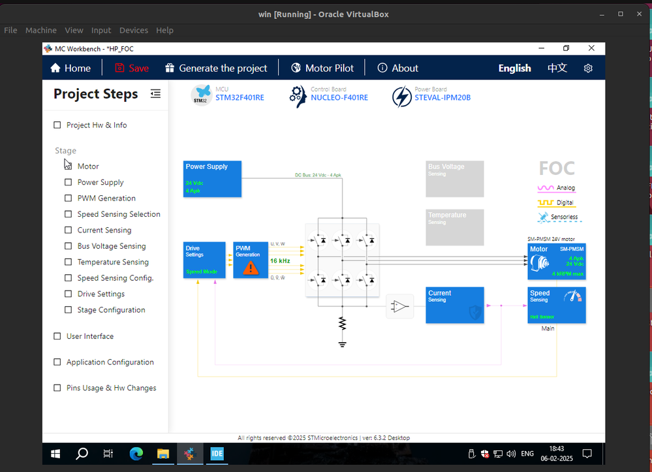Check the Power Supply step checkbox

click(68, 182)
